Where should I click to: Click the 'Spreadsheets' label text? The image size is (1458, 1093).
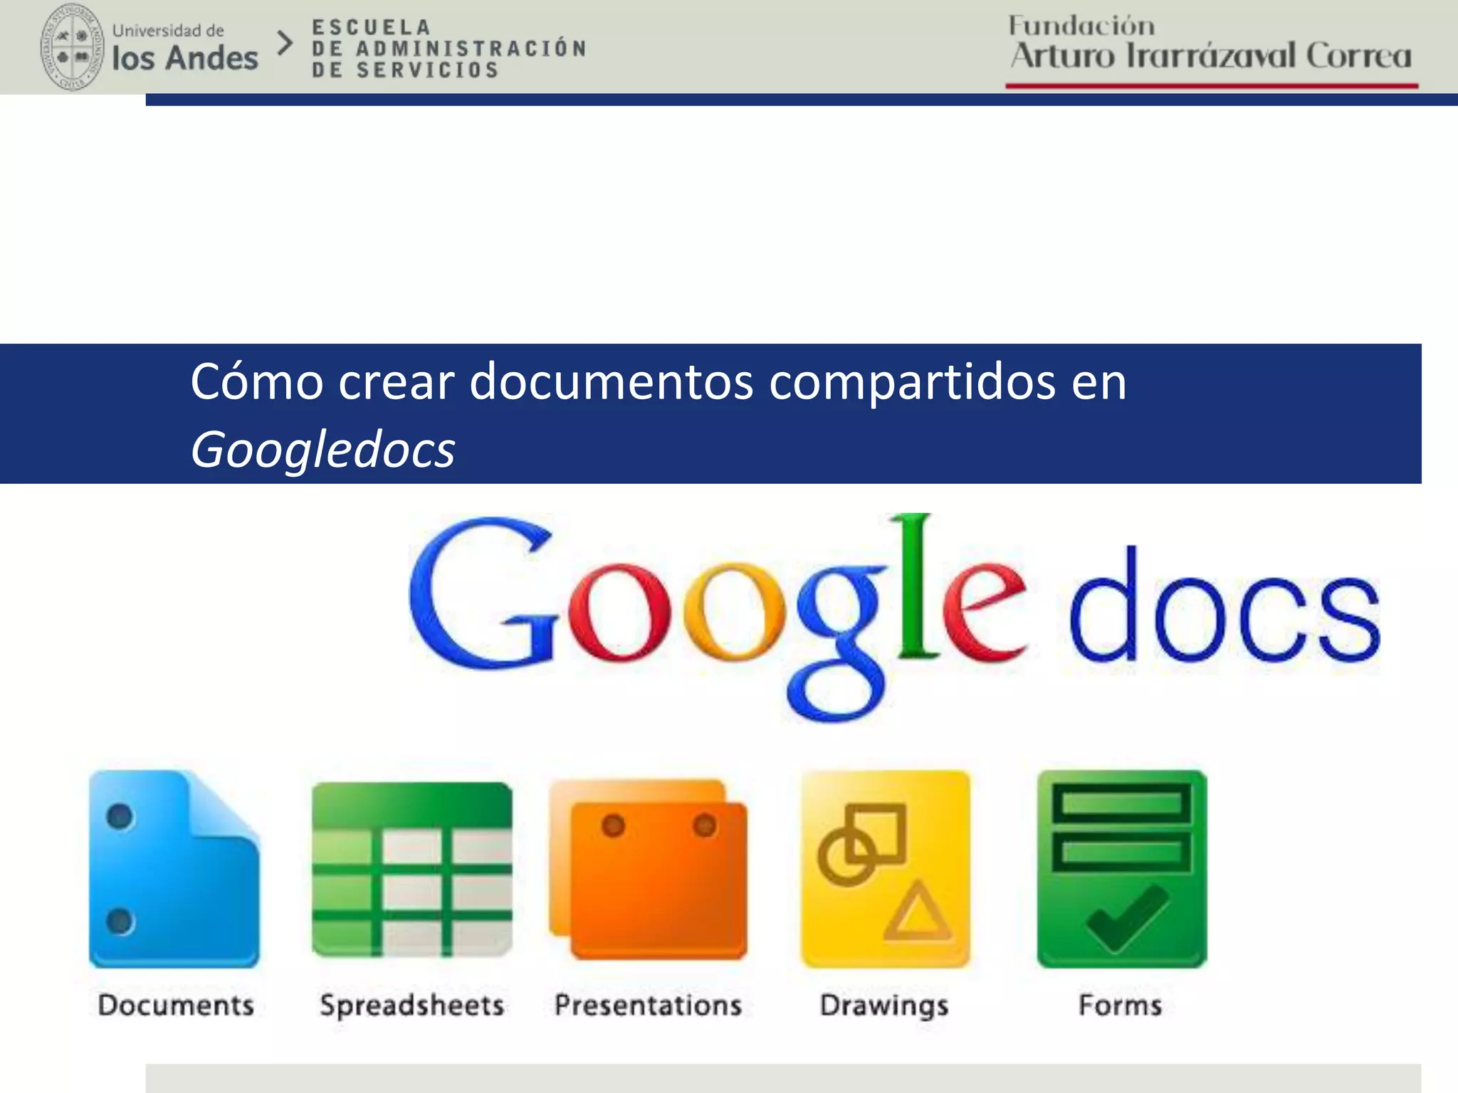point(411,1005)
